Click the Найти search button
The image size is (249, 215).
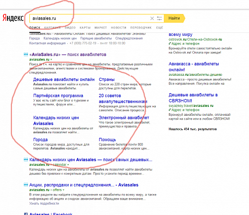tap(174, 18)
